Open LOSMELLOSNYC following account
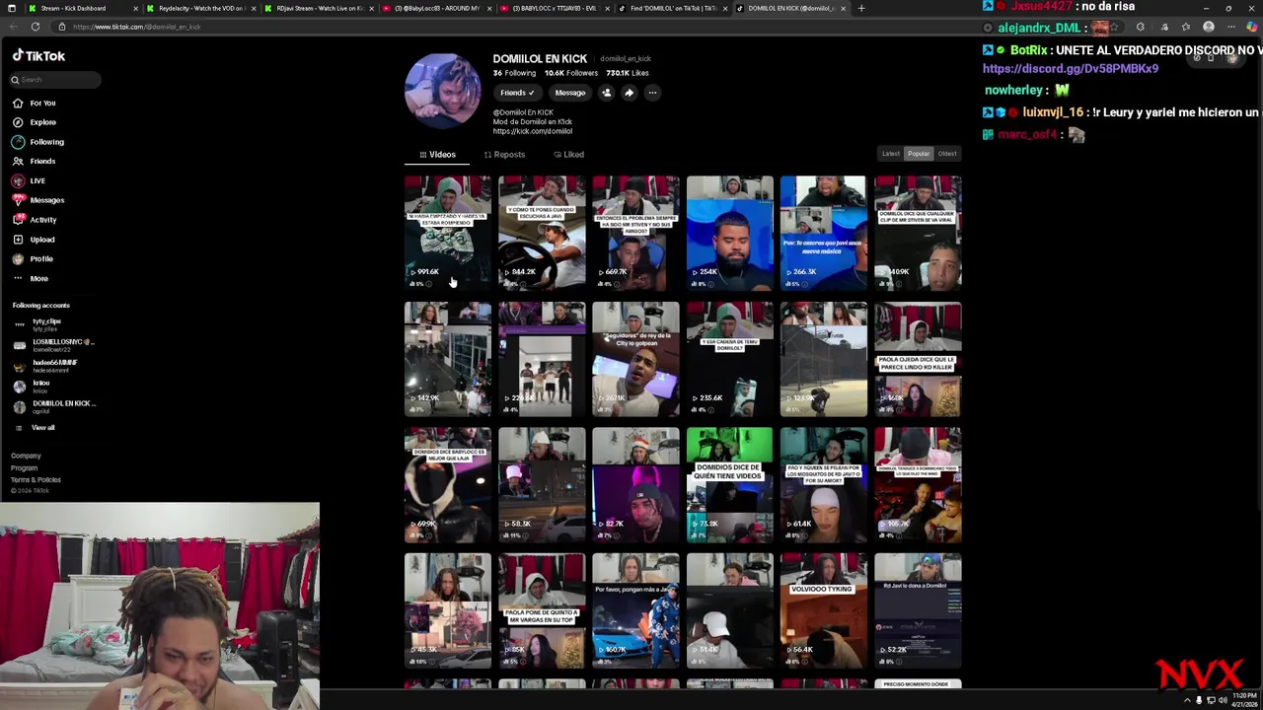1263x710 pixels. tap(54, 344)
